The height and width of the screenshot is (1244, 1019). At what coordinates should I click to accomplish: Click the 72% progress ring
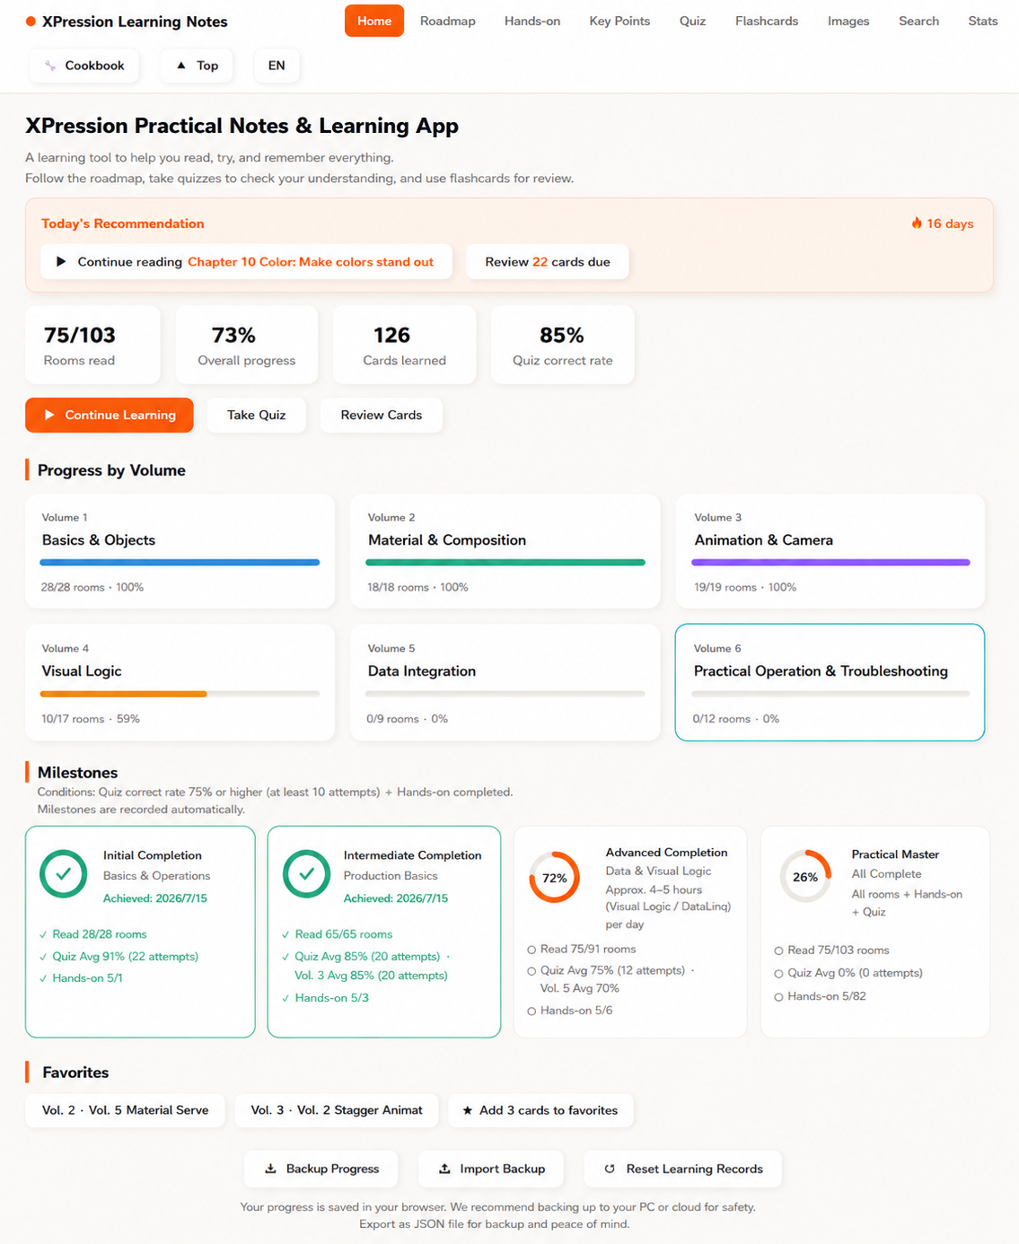pyautogui.click(x=555, y=878)
